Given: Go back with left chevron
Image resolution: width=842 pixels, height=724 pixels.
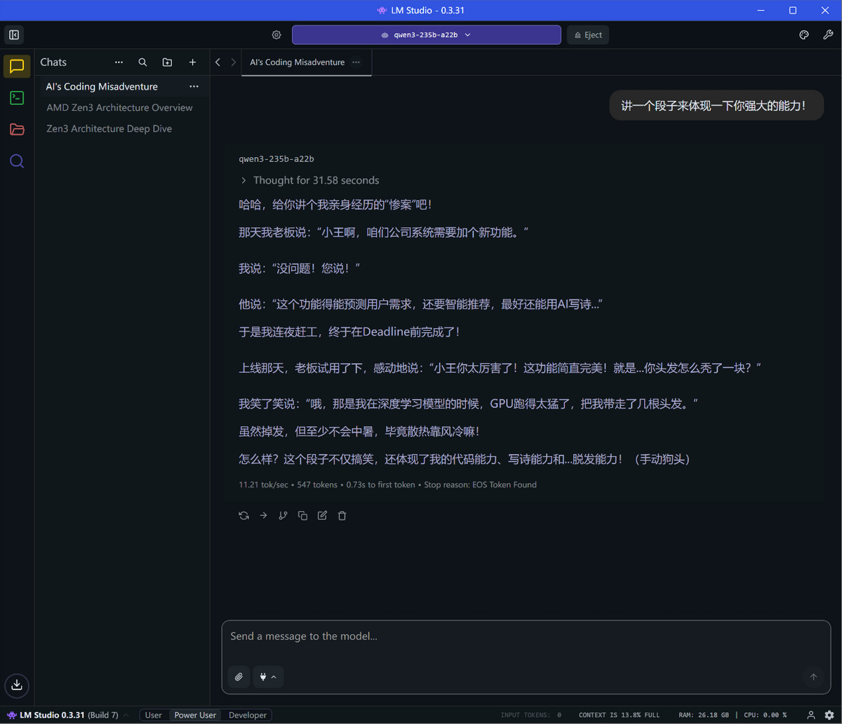Looking at the screenshot, I should (x=218, y=62).
